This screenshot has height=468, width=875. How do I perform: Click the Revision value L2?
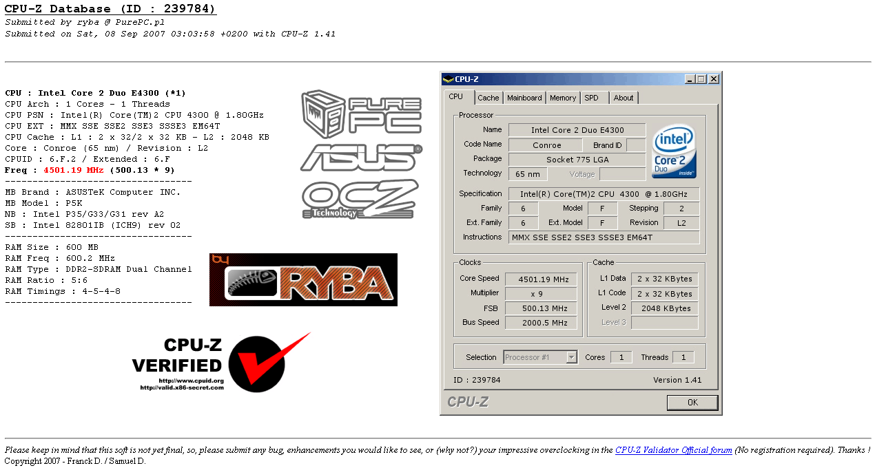pos(681,223)
